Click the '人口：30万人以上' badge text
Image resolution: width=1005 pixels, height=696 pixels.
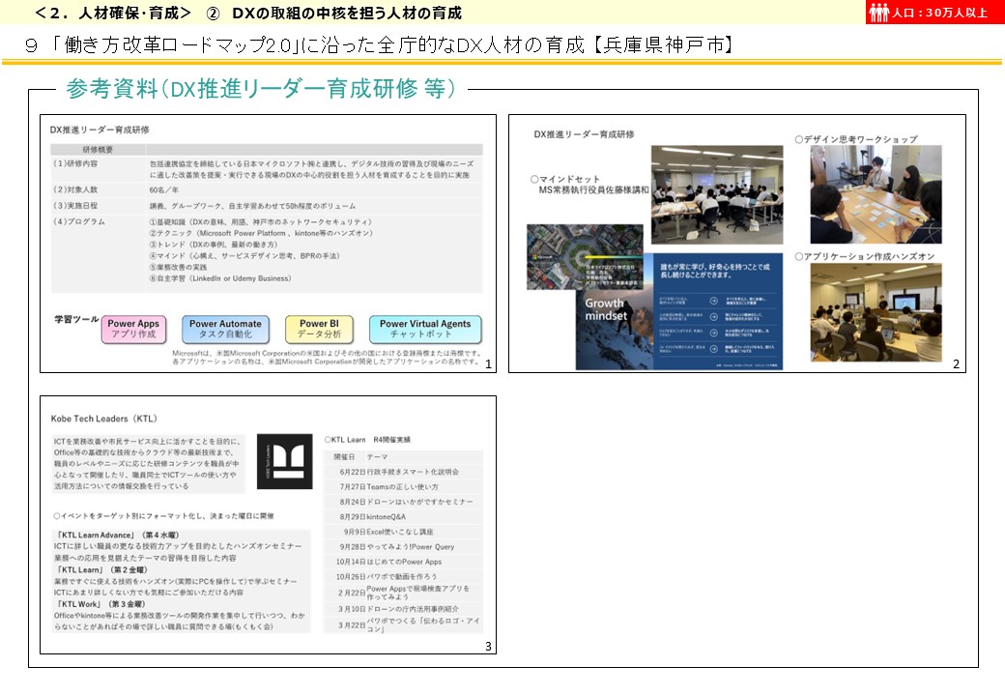click(x=939, y=13)
